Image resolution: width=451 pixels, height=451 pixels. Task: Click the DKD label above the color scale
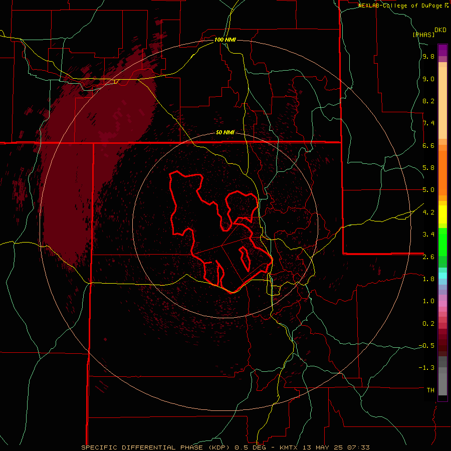click(440, 30)
